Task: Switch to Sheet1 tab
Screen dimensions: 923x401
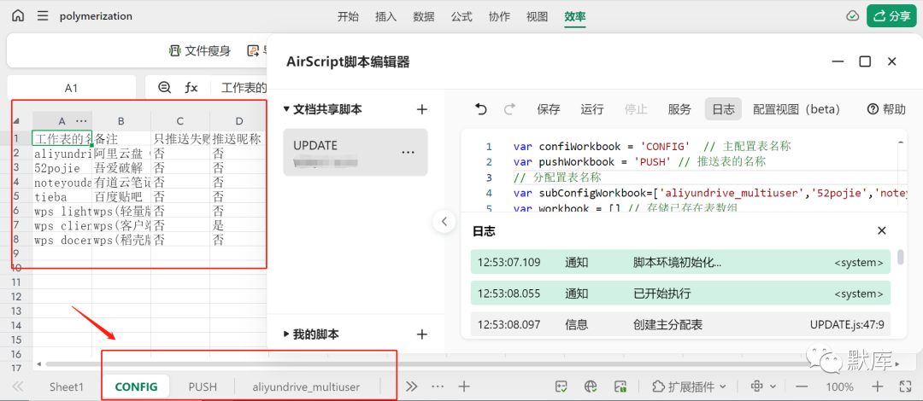Action: coord(67,386)
